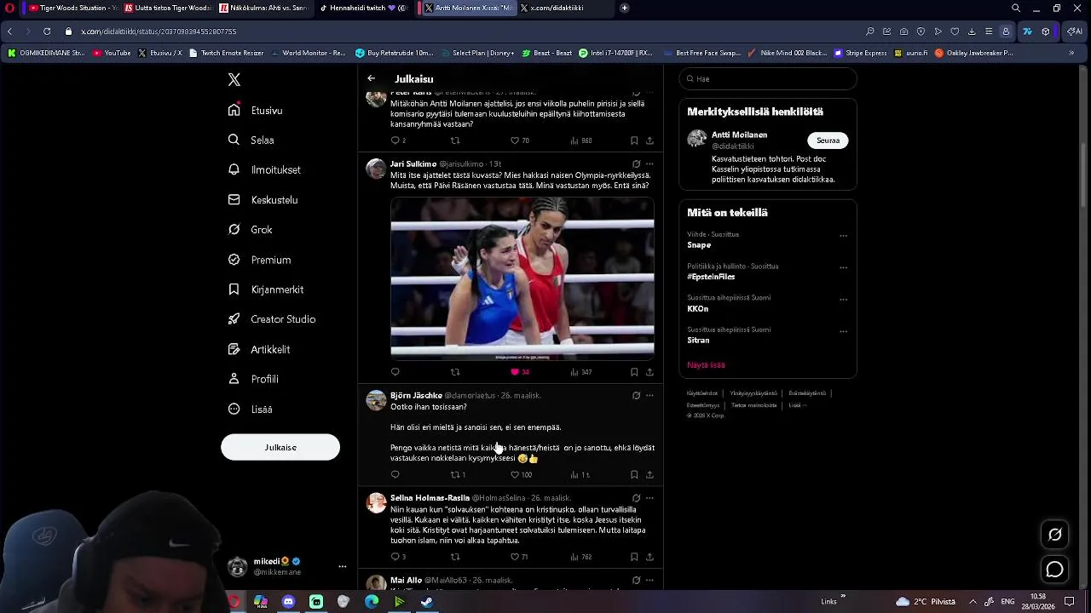Reply to Jari Sulkimo's boxing post
Viewport: 1091px width, 613px height.
click(395, 372)
